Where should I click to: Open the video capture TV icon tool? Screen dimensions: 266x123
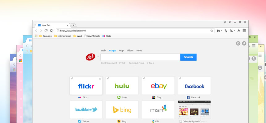click(219, 31)
